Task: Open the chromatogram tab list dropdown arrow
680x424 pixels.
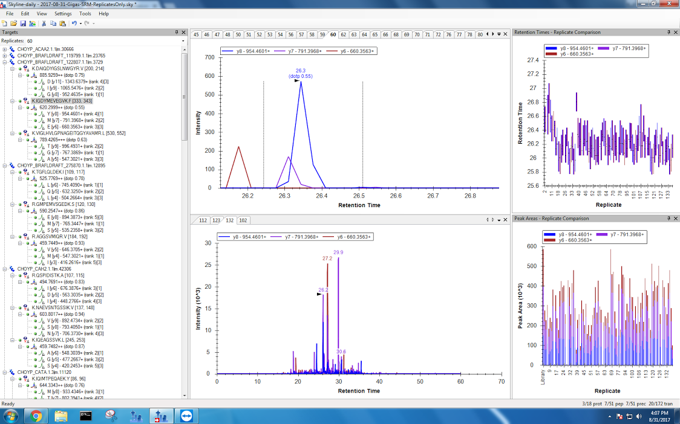Action: coord(499,34)
